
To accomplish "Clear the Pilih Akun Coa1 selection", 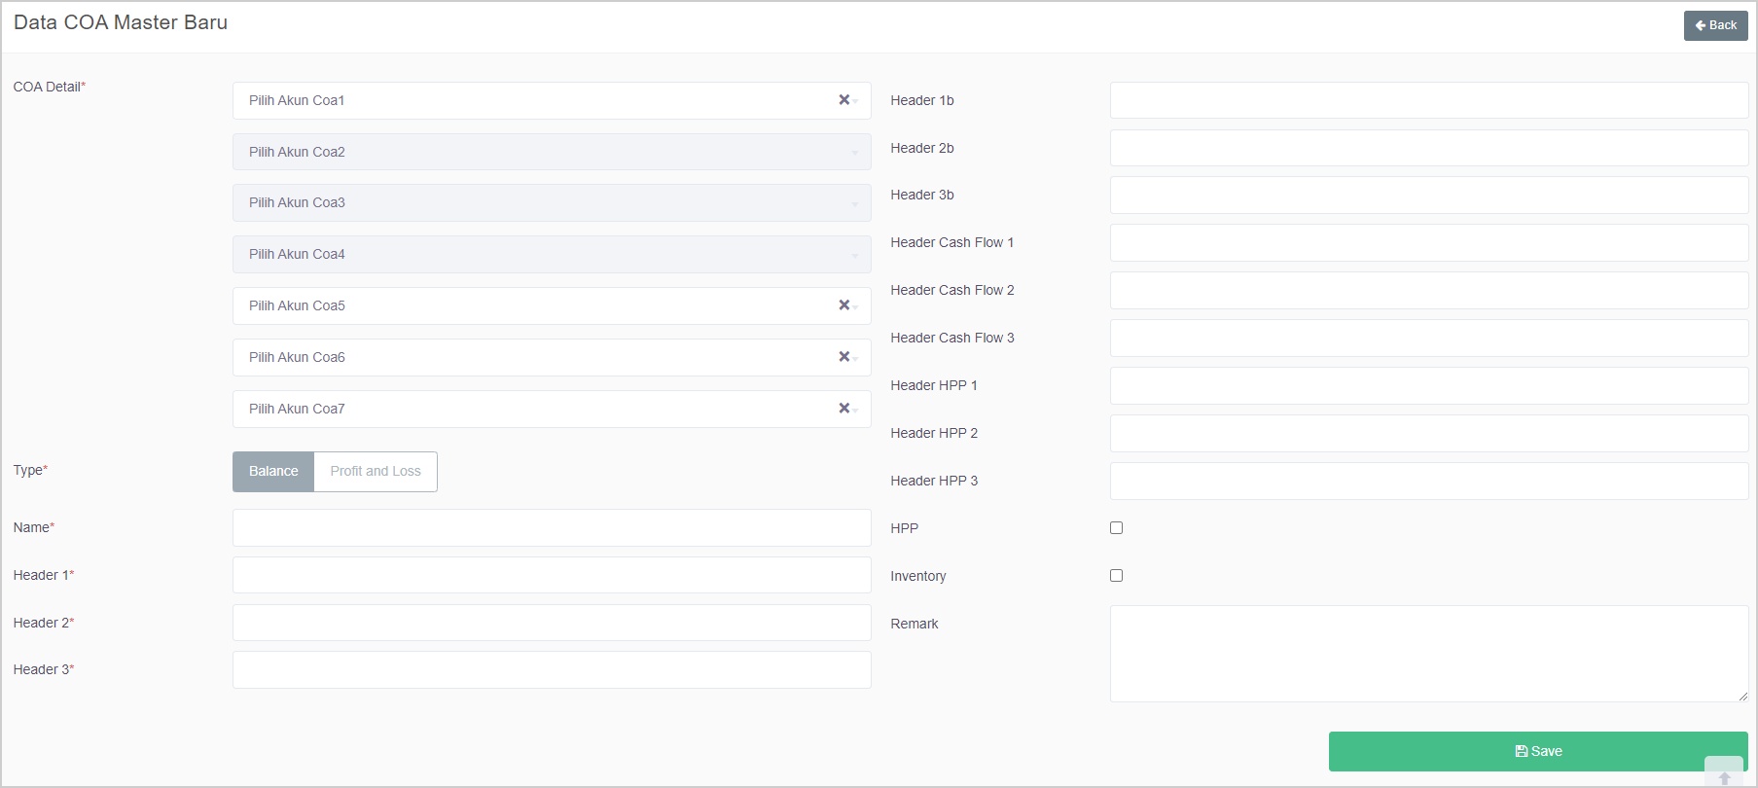I will coord(843,100).
